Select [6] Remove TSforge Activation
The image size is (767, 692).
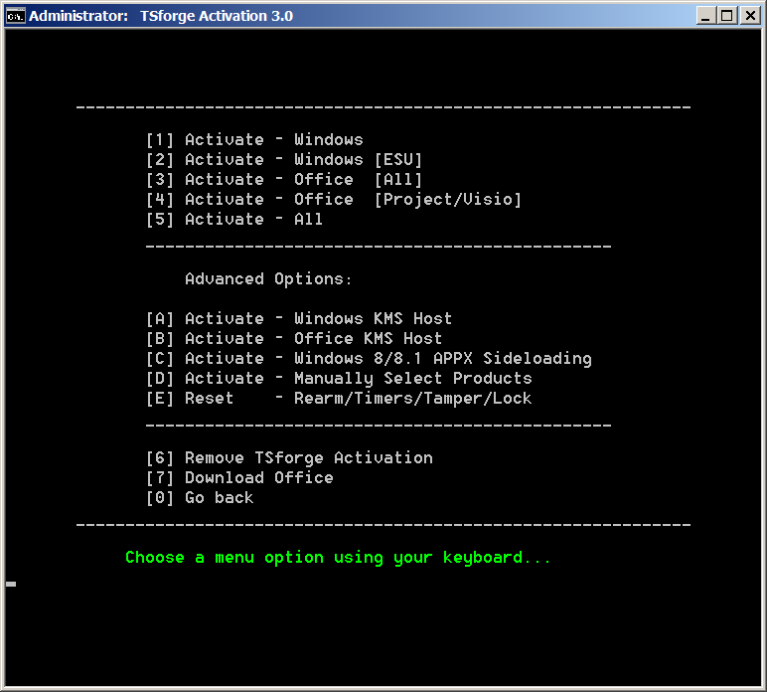click(289, 458)
